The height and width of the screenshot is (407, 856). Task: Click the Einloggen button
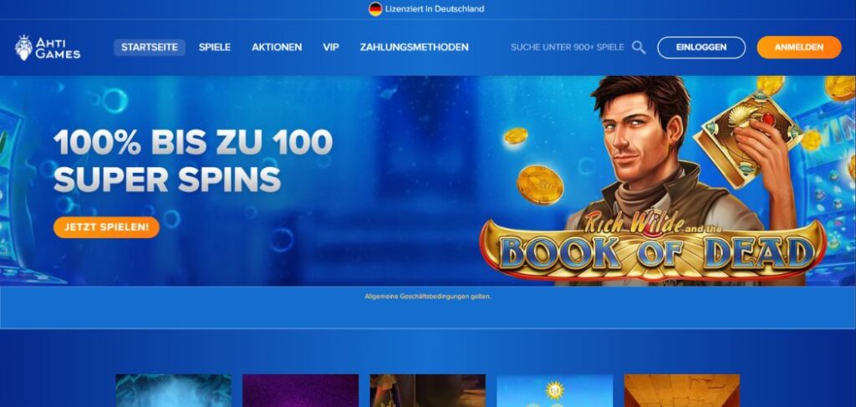pos(701,48)
